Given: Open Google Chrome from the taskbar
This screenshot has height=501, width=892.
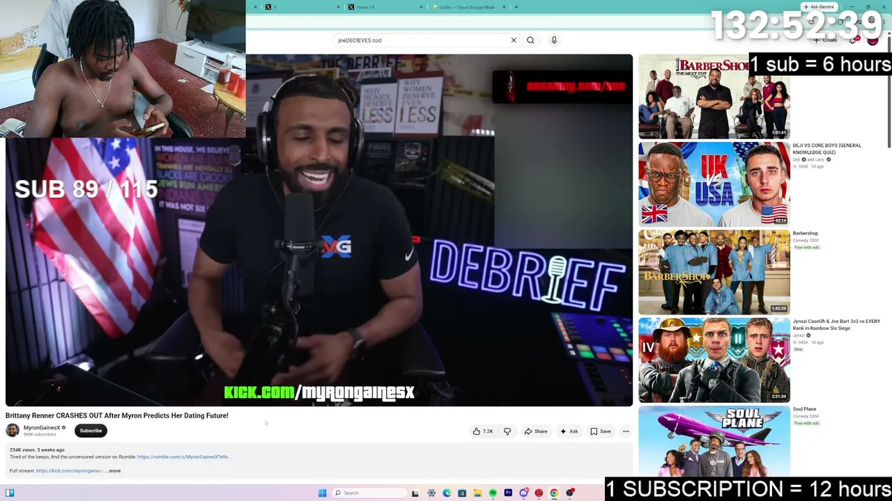Looking at the screenshot, I should point(554,493).
